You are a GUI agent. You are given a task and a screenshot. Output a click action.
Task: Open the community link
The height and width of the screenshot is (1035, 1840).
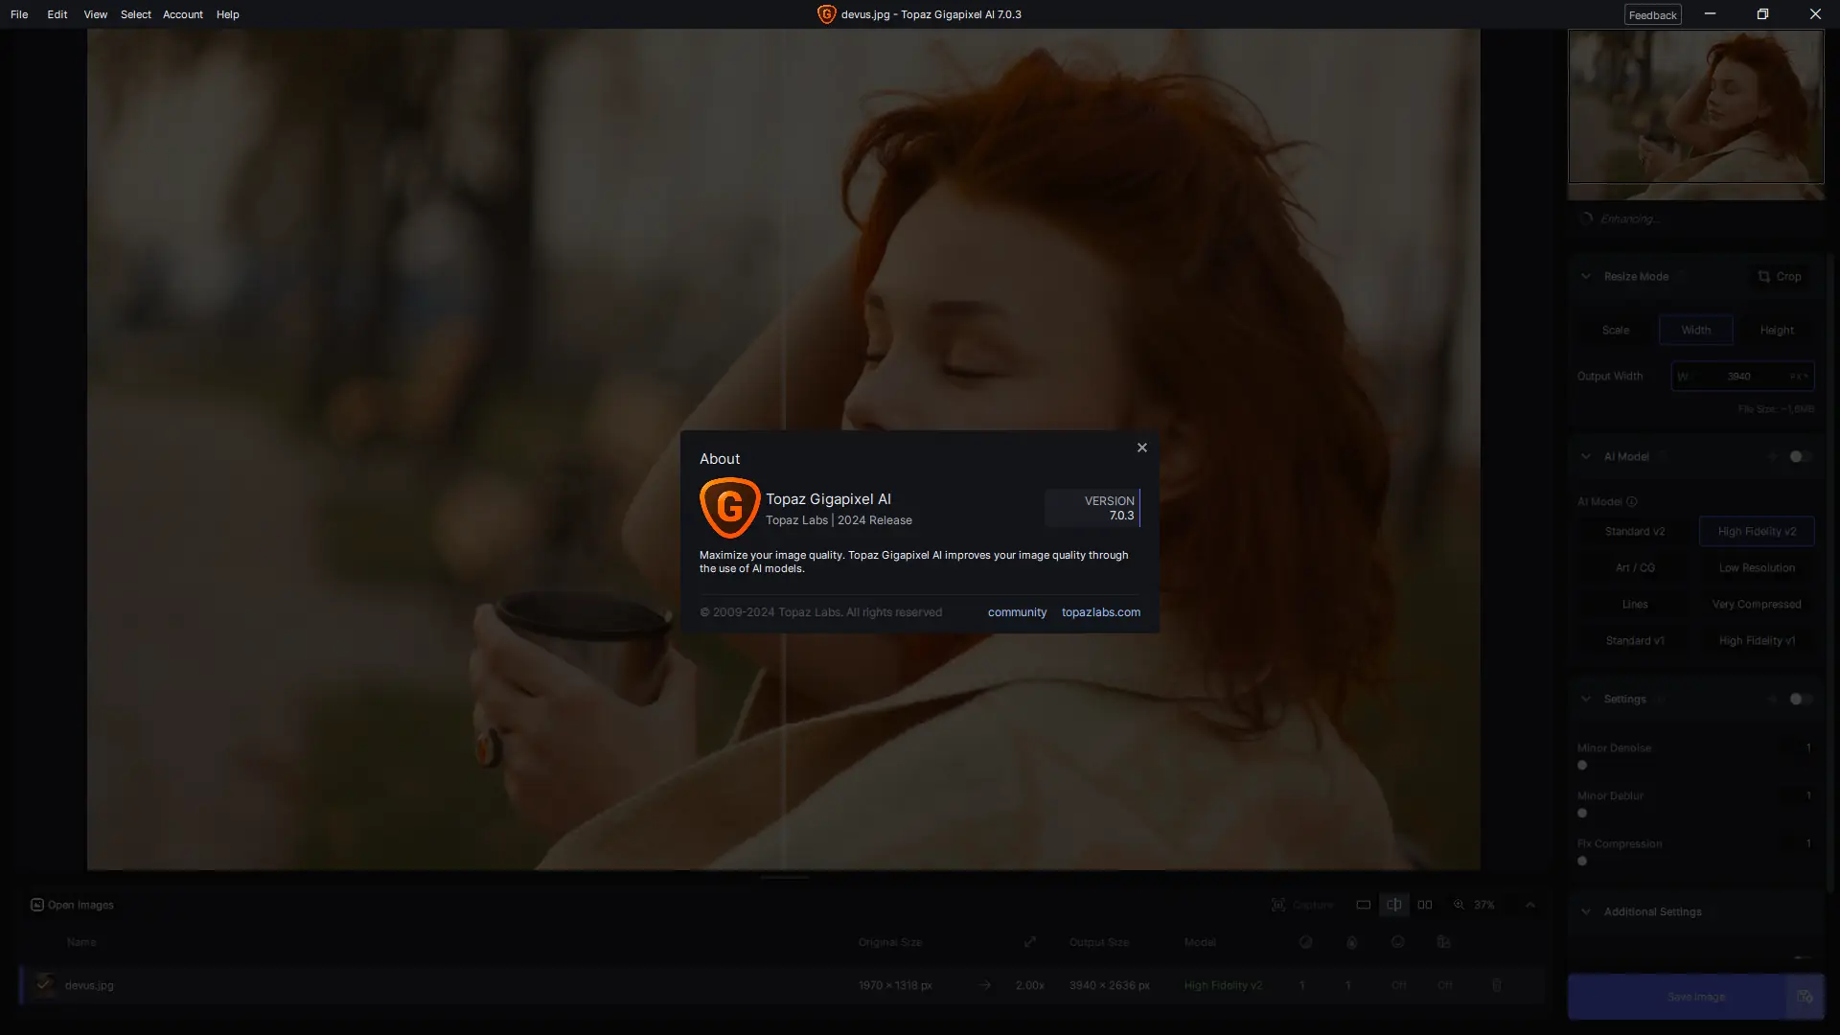[x=1017, y=612]
